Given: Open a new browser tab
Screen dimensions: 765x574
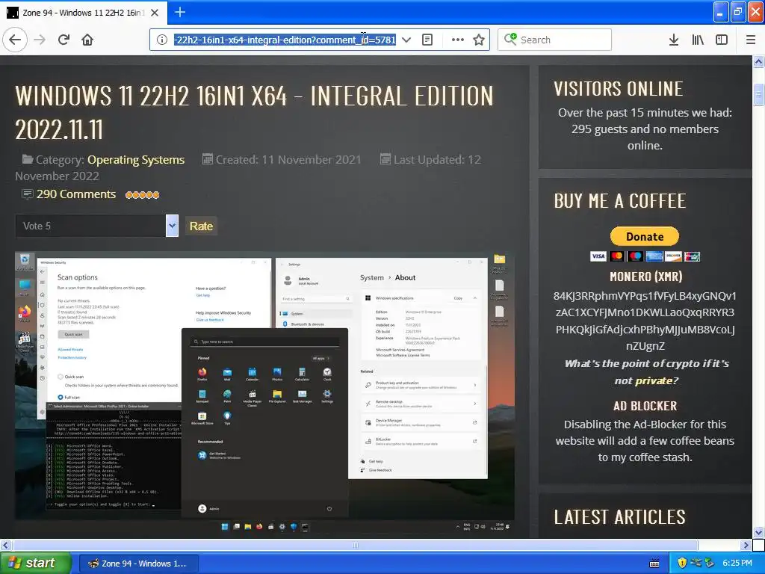Looking at the screenshot, I should (179, 12).
